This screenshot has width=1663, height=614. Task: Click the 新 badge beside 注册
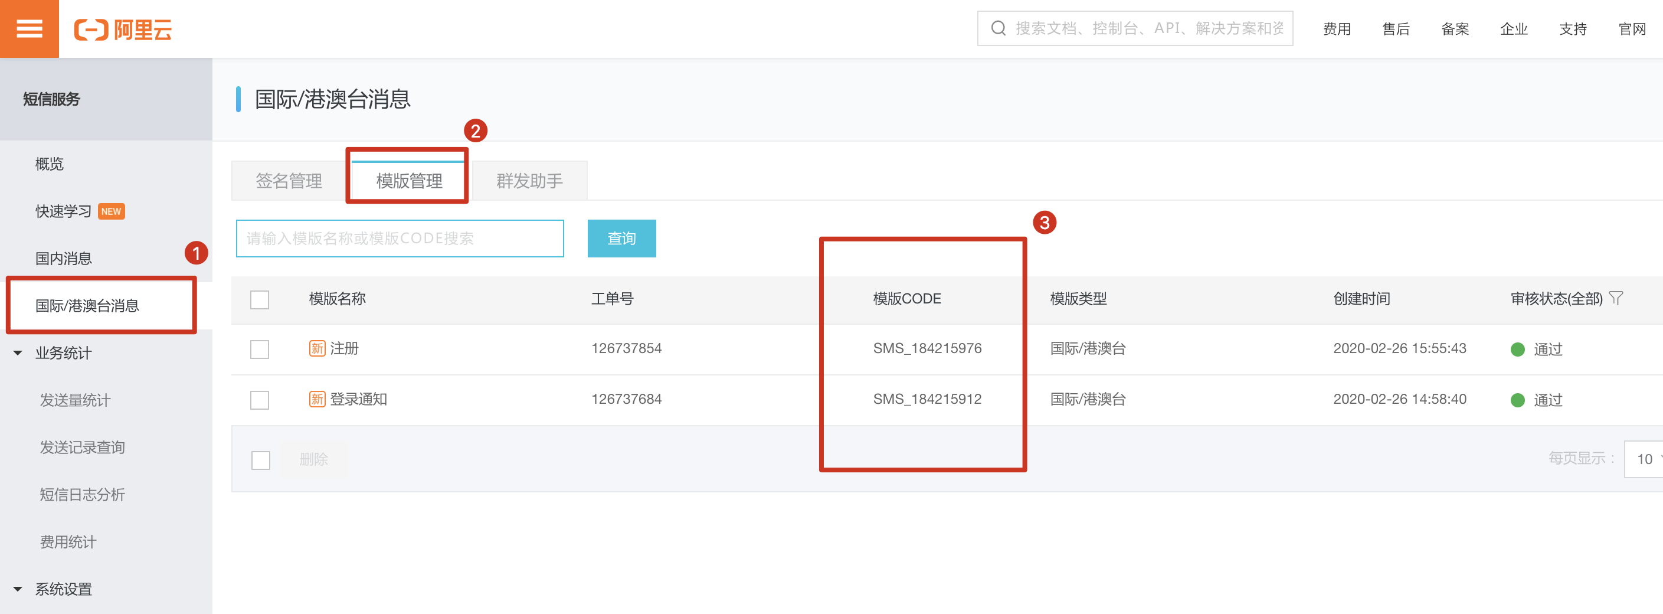317,349
